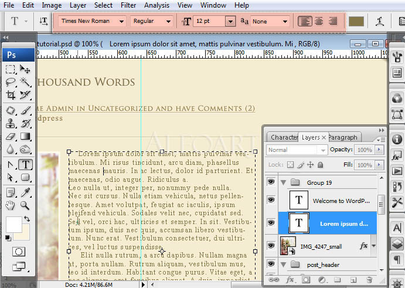Screen dimensions: 405x288
Task: Select the Healing Brush tool
Action: click(x=11, y=111)
